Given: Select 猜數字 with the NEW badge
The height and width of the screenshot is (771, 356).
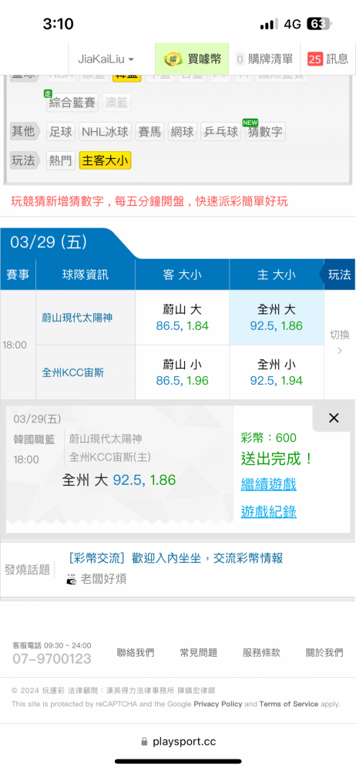Looking at the screenshot, I should [x=265, y=131].
